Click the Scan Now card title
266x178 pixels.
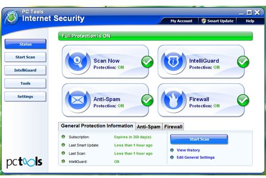(106, 61)
